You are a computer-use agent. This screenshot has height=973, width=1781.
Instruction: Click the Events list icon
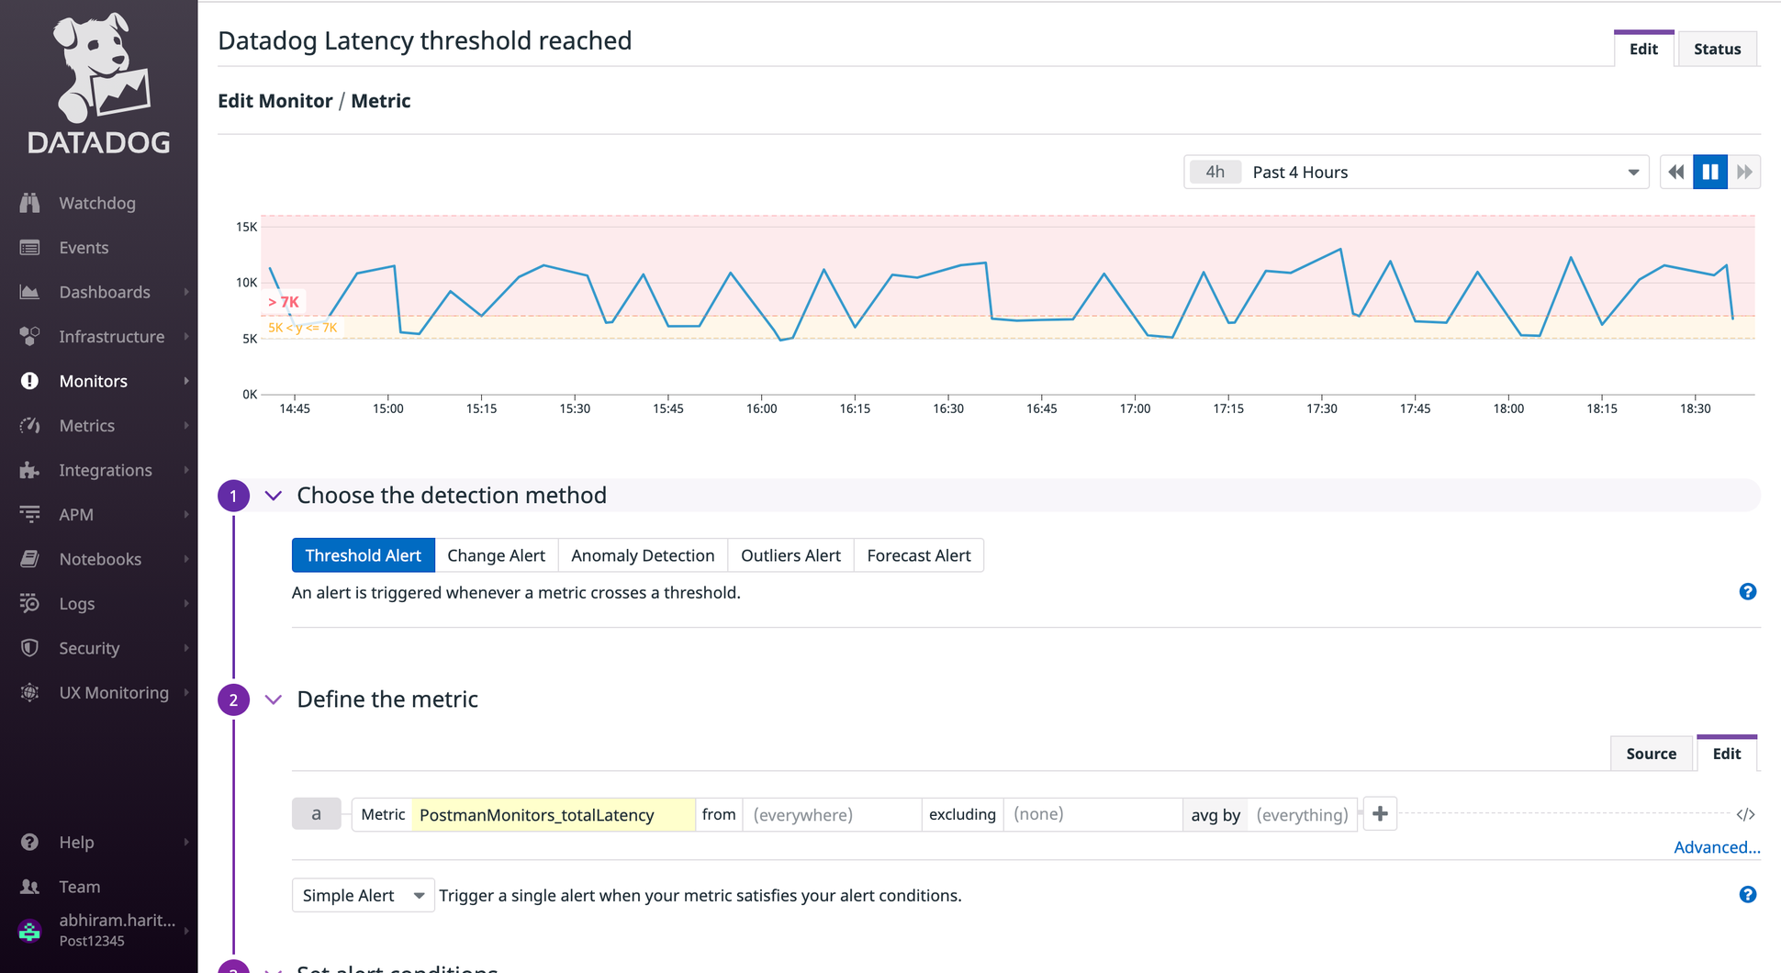click(x=29, y=248)
